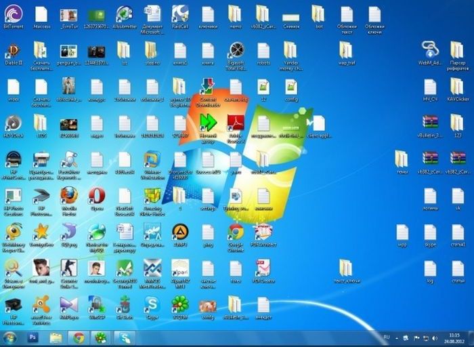Open the WinSCP desktop shortcut
Screen dimensions: 474x347
96,304
